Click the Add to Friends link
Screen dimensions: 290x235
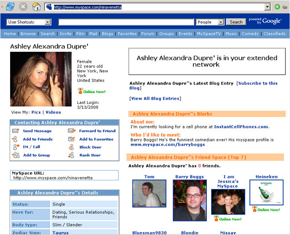pyautogui.click(x=38, y=139)
